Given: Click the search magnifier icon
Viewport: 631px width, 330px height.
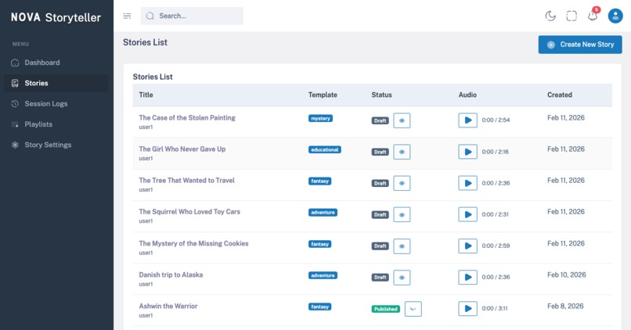Looking at the screenshot, I should (150, 16).
